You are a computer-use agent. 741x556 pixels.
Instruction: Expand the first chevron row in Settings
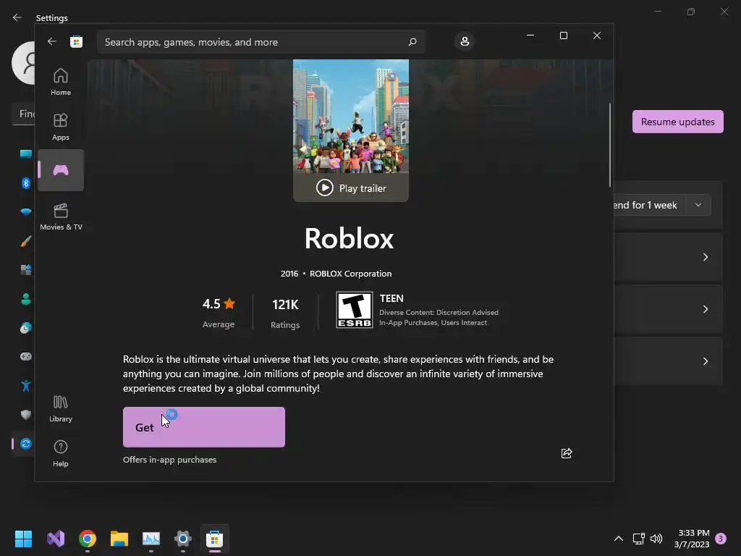tap(705, 257)
